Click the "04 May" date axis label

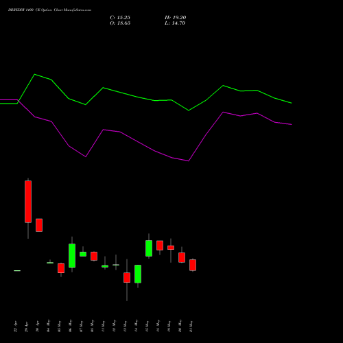tap(48, 326)
